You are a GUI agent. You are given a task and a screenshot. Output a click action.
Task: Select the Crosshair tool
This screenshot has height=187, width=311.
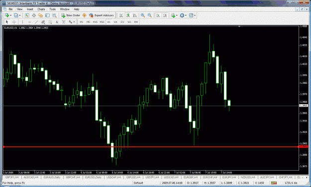coord(14,22)
